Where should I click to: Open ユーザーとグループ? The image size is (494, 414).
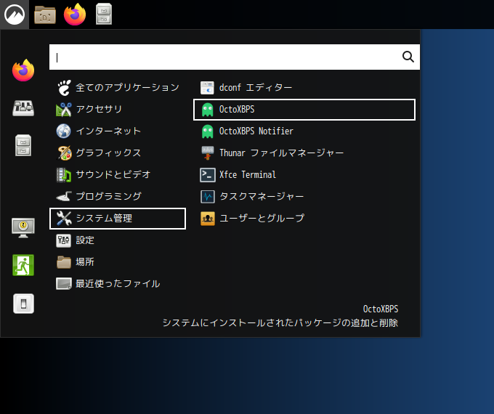pyautogui.click(x=304, y=218)
